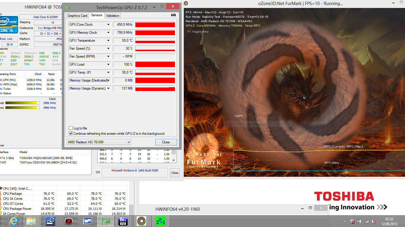The width and height of the screenshot is (405, 227).
Task: Expand the GPU Temperature sensor dropdown
Action: tap(108, 40)
